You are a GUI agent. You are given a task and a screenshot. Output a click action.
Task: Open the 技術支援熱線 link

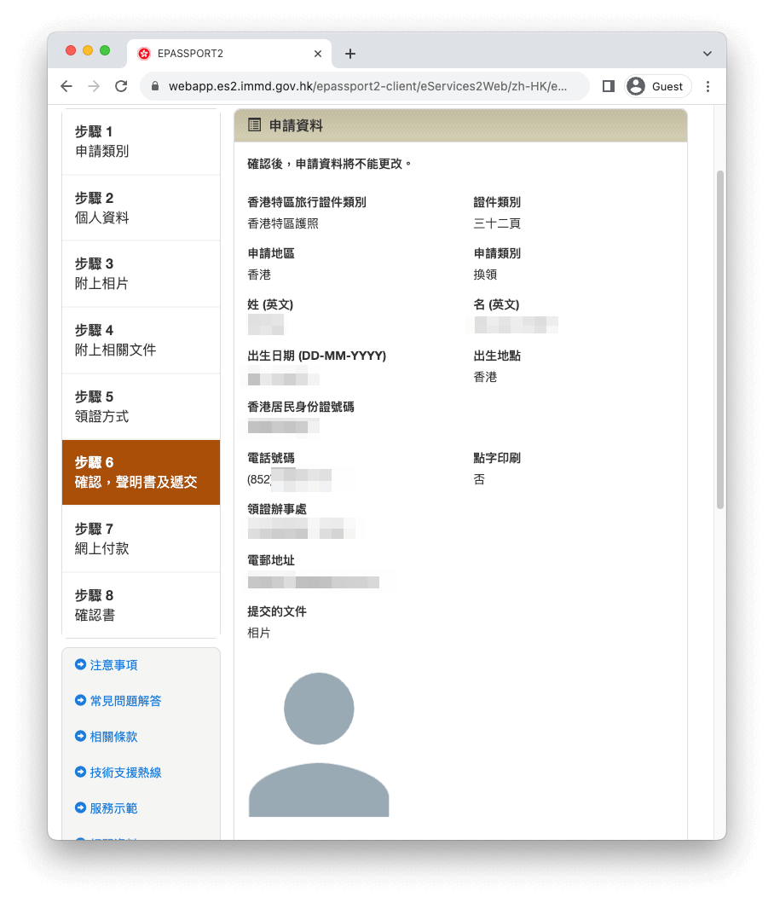(x=125, y=773)
